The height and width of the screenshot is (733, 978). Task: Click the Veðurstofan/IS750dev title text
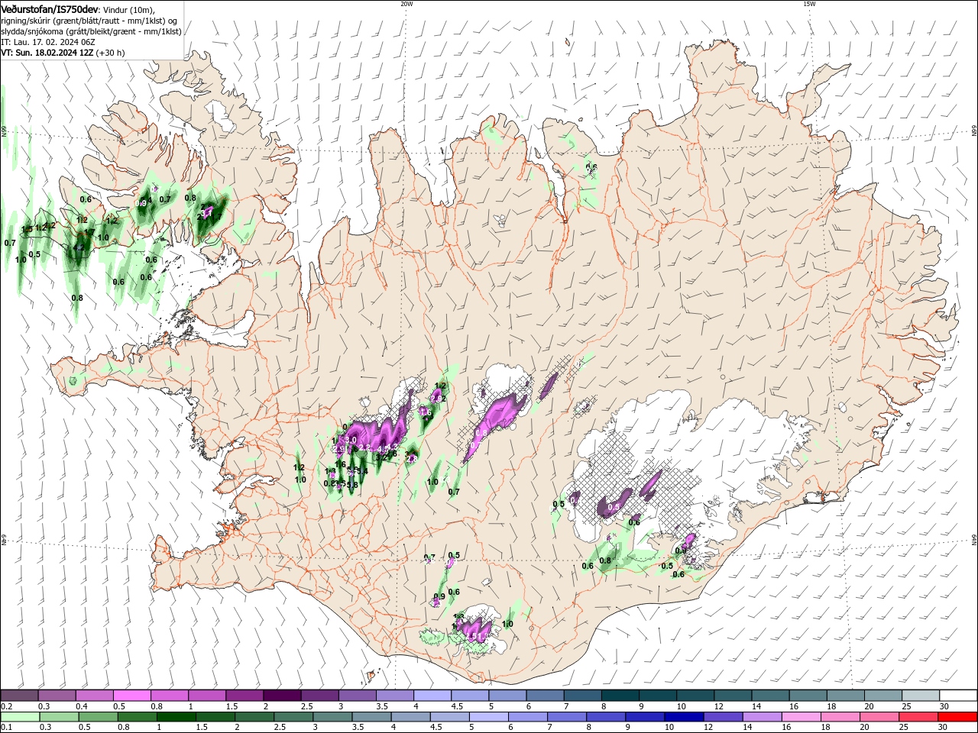pyautogui.click(x=50, y=8)
